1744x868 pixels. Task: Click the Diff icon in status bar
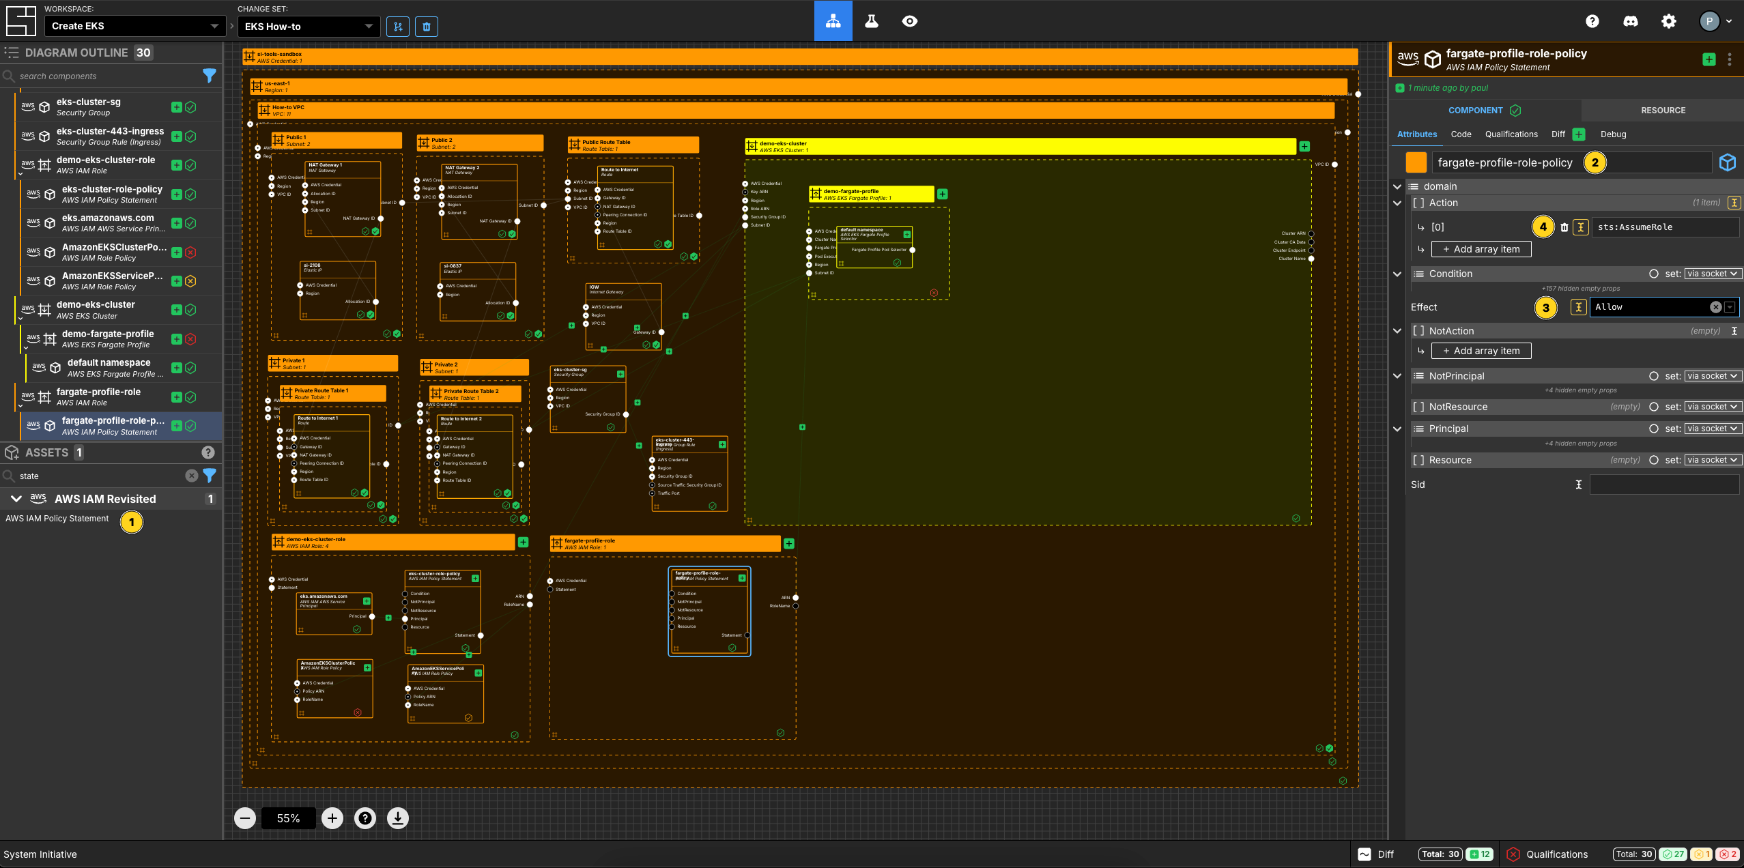[1364, 854]
